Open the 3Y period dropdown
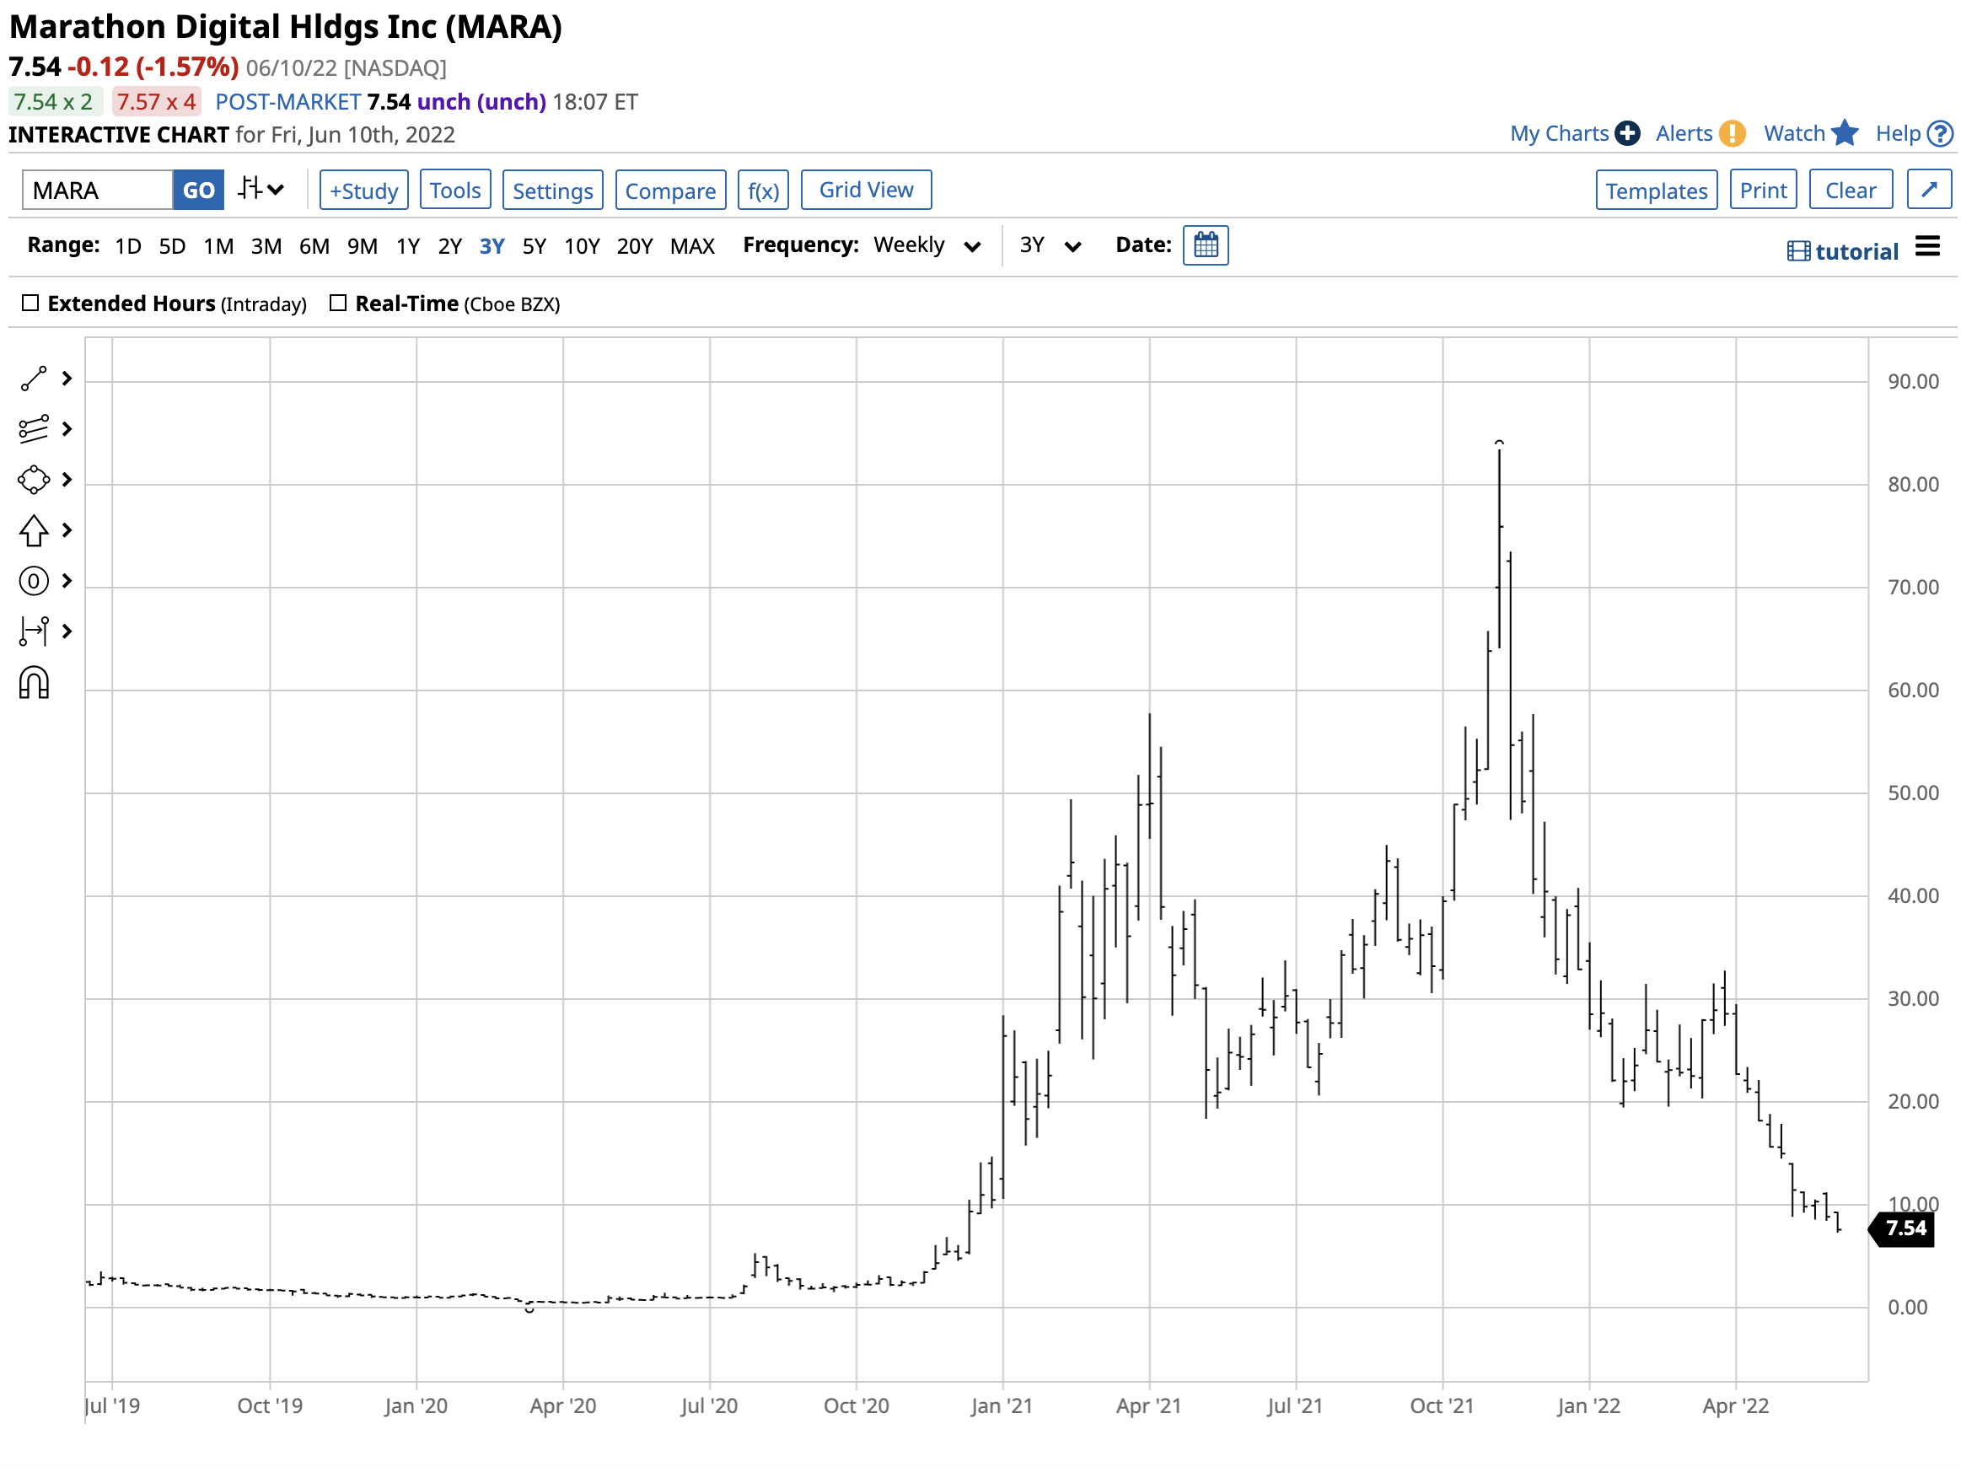This screenshot has height=1467, width=1961. (1051, 245)
